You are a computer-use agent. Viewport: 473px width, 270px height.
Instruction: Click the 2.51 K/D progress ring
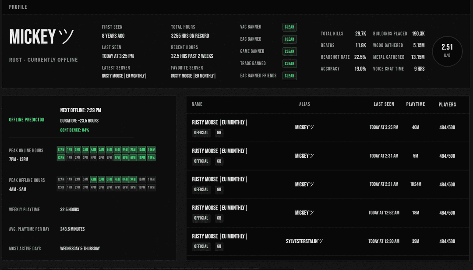pos(447,51)
